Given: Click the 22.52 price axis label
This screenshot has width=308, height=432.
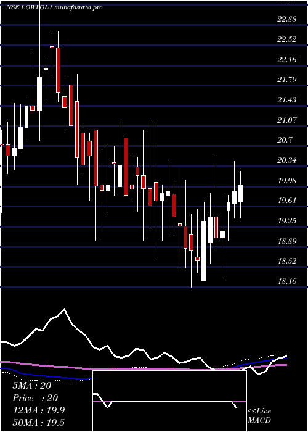Looking at the screenshot, I should (x=287, y=39).
